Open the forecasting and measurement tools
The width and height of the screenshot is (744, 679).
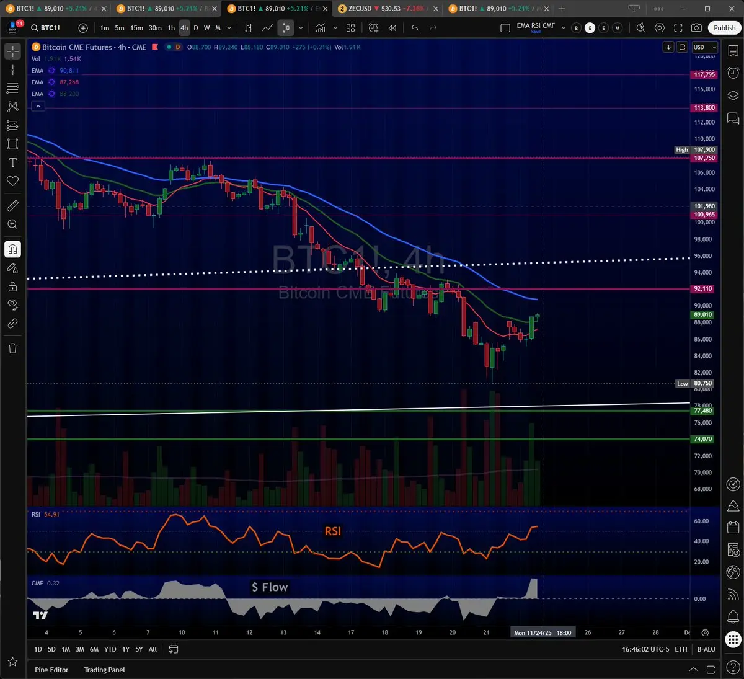(x=12, y=125)
